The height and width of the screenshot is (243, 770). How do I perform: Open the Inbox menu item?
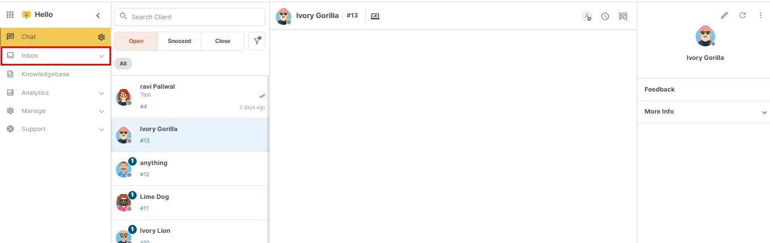(56, 56)
